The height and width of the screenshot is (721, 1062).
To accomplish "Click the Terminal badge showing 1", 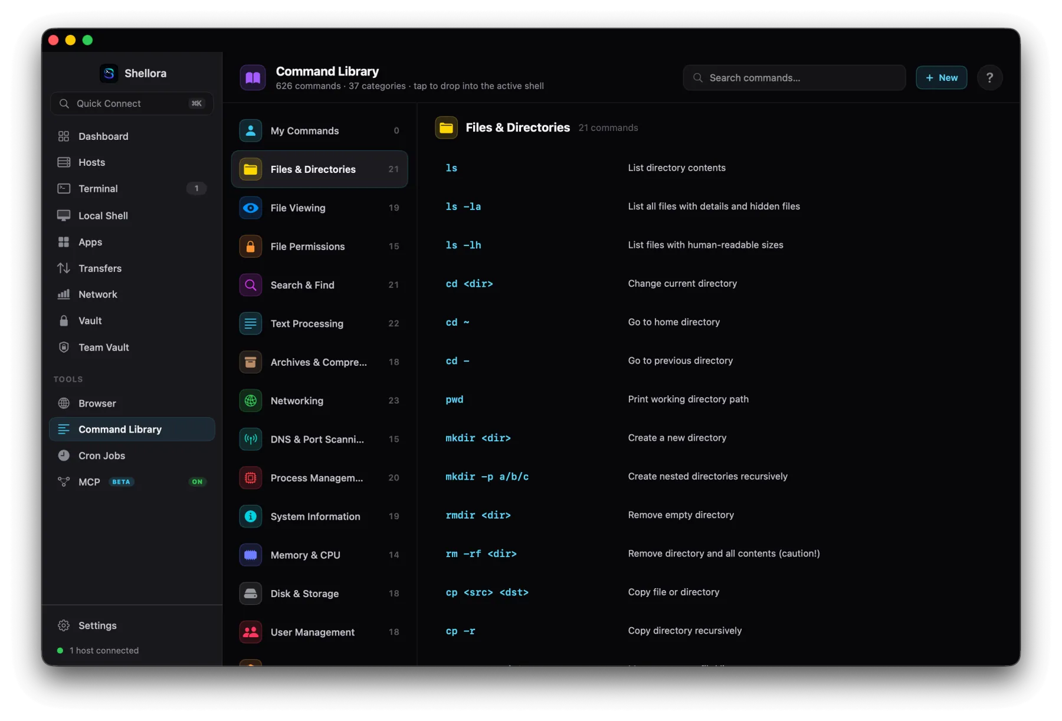I will (196, 188).
